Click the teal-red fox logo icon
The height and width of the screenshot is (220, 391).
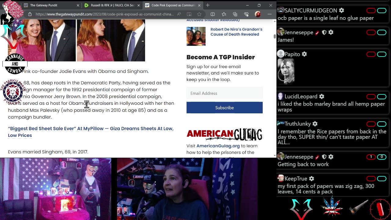coord(301,209)
